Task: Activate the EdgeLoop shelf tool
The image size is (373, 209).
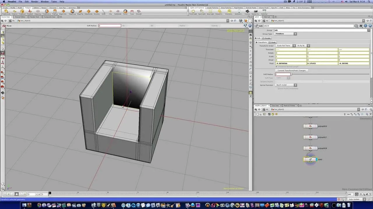Action: 38,12
